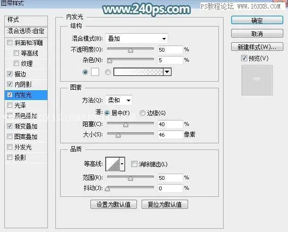This screenshot has width=288, height=232.
Task: Click the 杂色 value field
Action: point(170,60)
